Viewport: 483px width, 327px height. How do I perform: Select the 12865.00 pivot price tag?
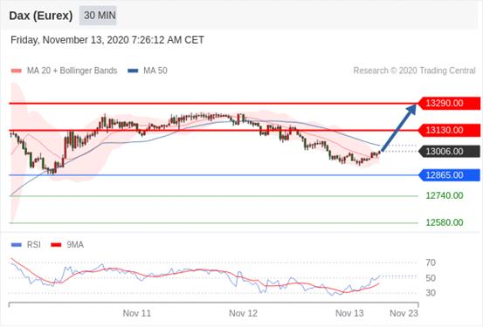tap(450, 175)
